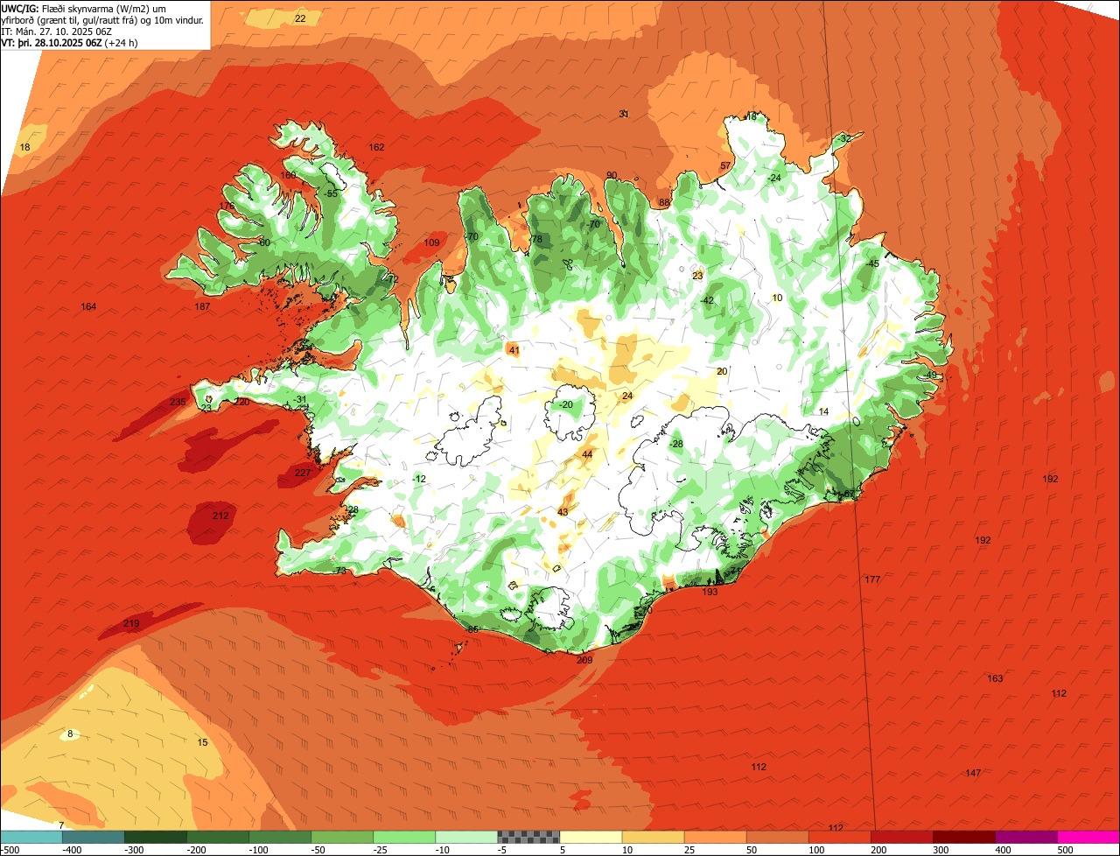Viewport: 1120px width, 856px height.
Task: Click the map value 88 on the north coast
Action: (664, 203)
